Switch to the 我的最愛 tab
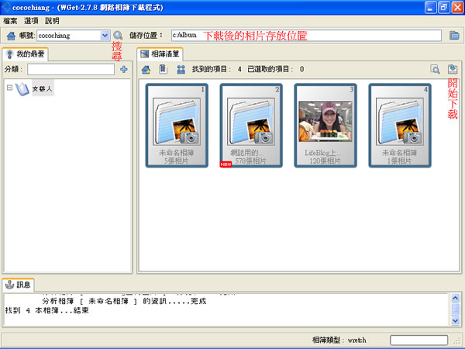The width and height of the screenshot is (465, 349). click(x=26, y=54)
